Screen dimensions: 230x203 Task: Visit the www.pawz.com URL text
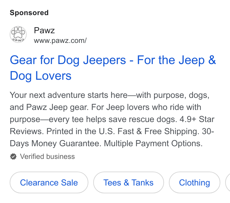point(60,40)
